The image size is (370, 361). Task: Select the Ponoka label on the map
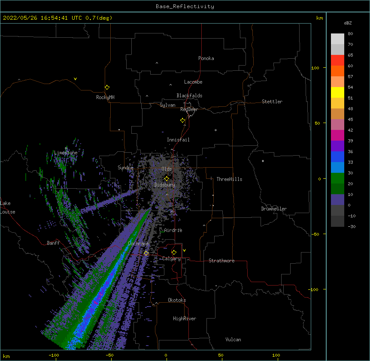[206, 58]
